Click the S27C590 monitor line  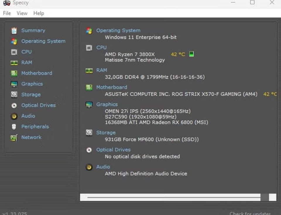(x=141, y=117)
